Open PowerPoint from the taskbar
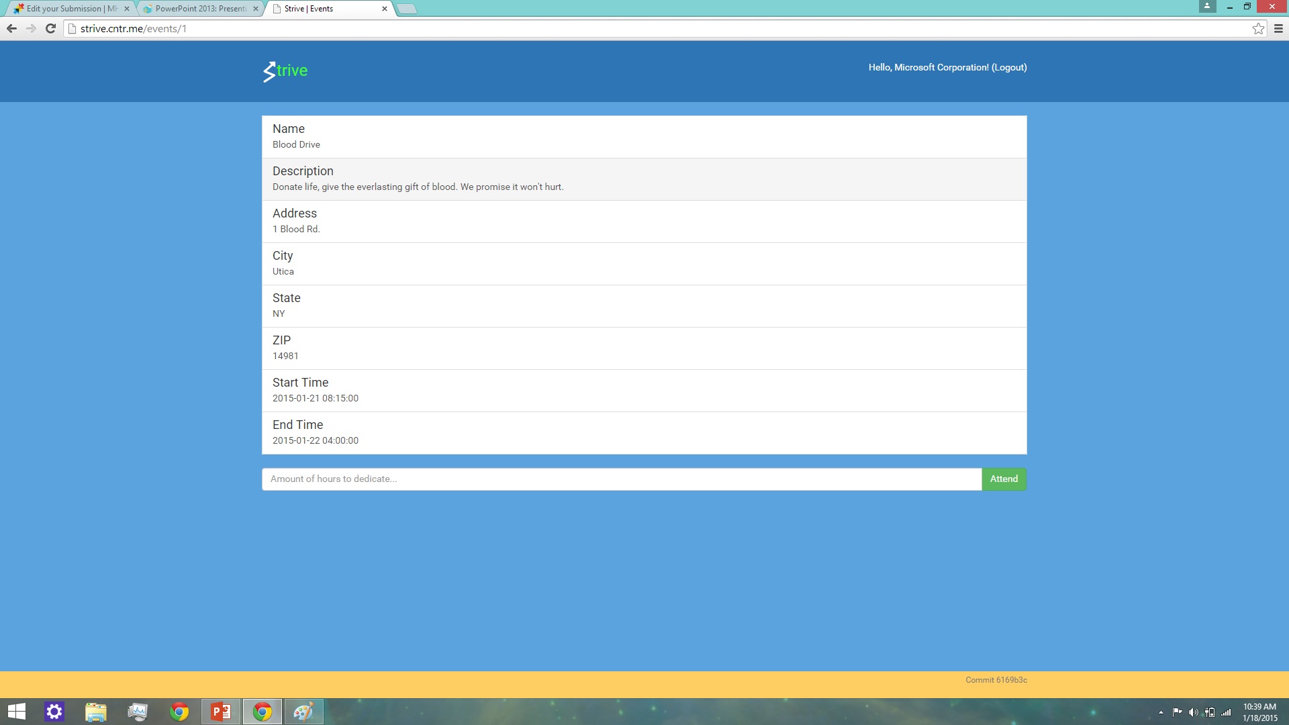 (221, 712)
